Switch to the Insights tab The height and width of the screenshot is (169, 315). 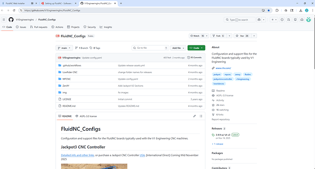[x=106, y=27]
